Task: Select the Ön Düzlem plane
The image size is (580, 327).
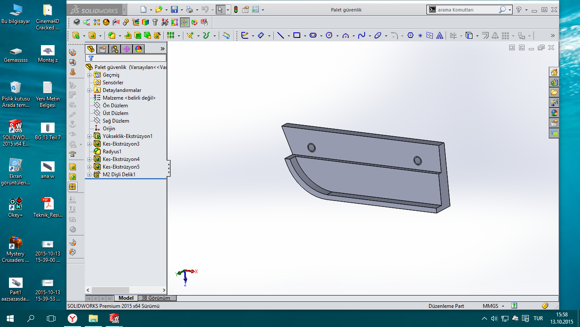Action: (115, 106)
